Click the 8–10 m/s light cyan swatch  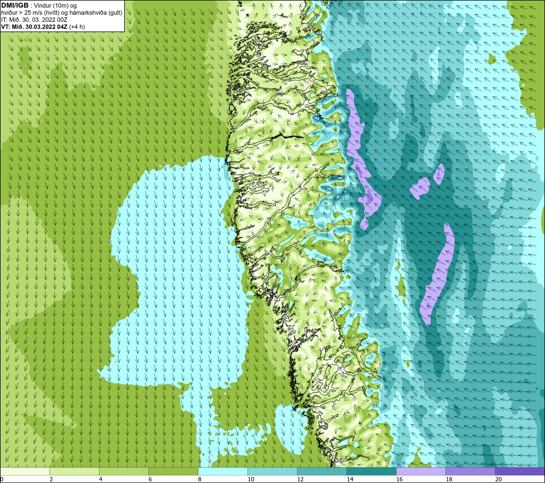pyautogui.click(x=223, y=472)
